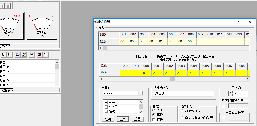The width and height of the screenshot is (257, 126).
Task: Click search cell under offset 008
Action: (192, 41)
